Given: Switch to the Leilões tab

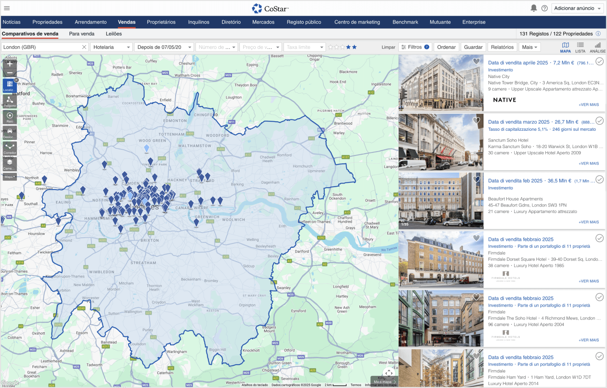Looking at the screenshot, I should (114, 34).
